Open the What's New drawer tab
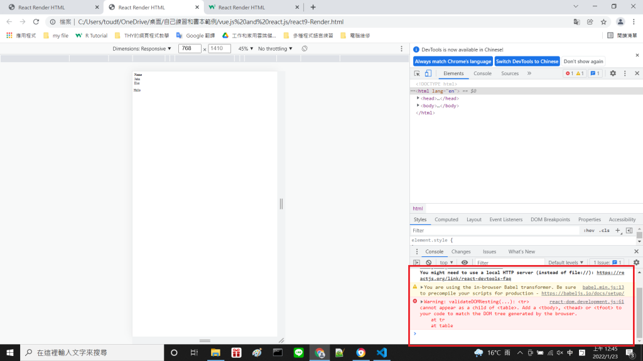This screenshot has width=643, height=361. pyautogui.click(x=522, y=252)
